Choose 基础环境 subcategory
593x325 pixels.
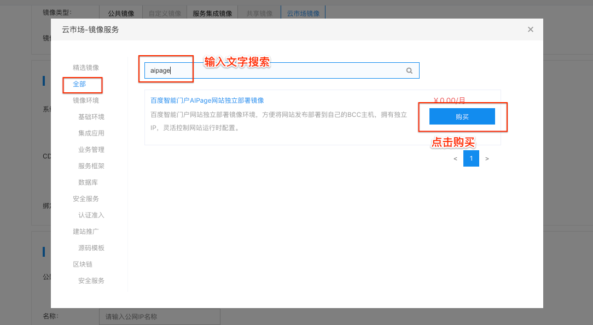point(91,117)
